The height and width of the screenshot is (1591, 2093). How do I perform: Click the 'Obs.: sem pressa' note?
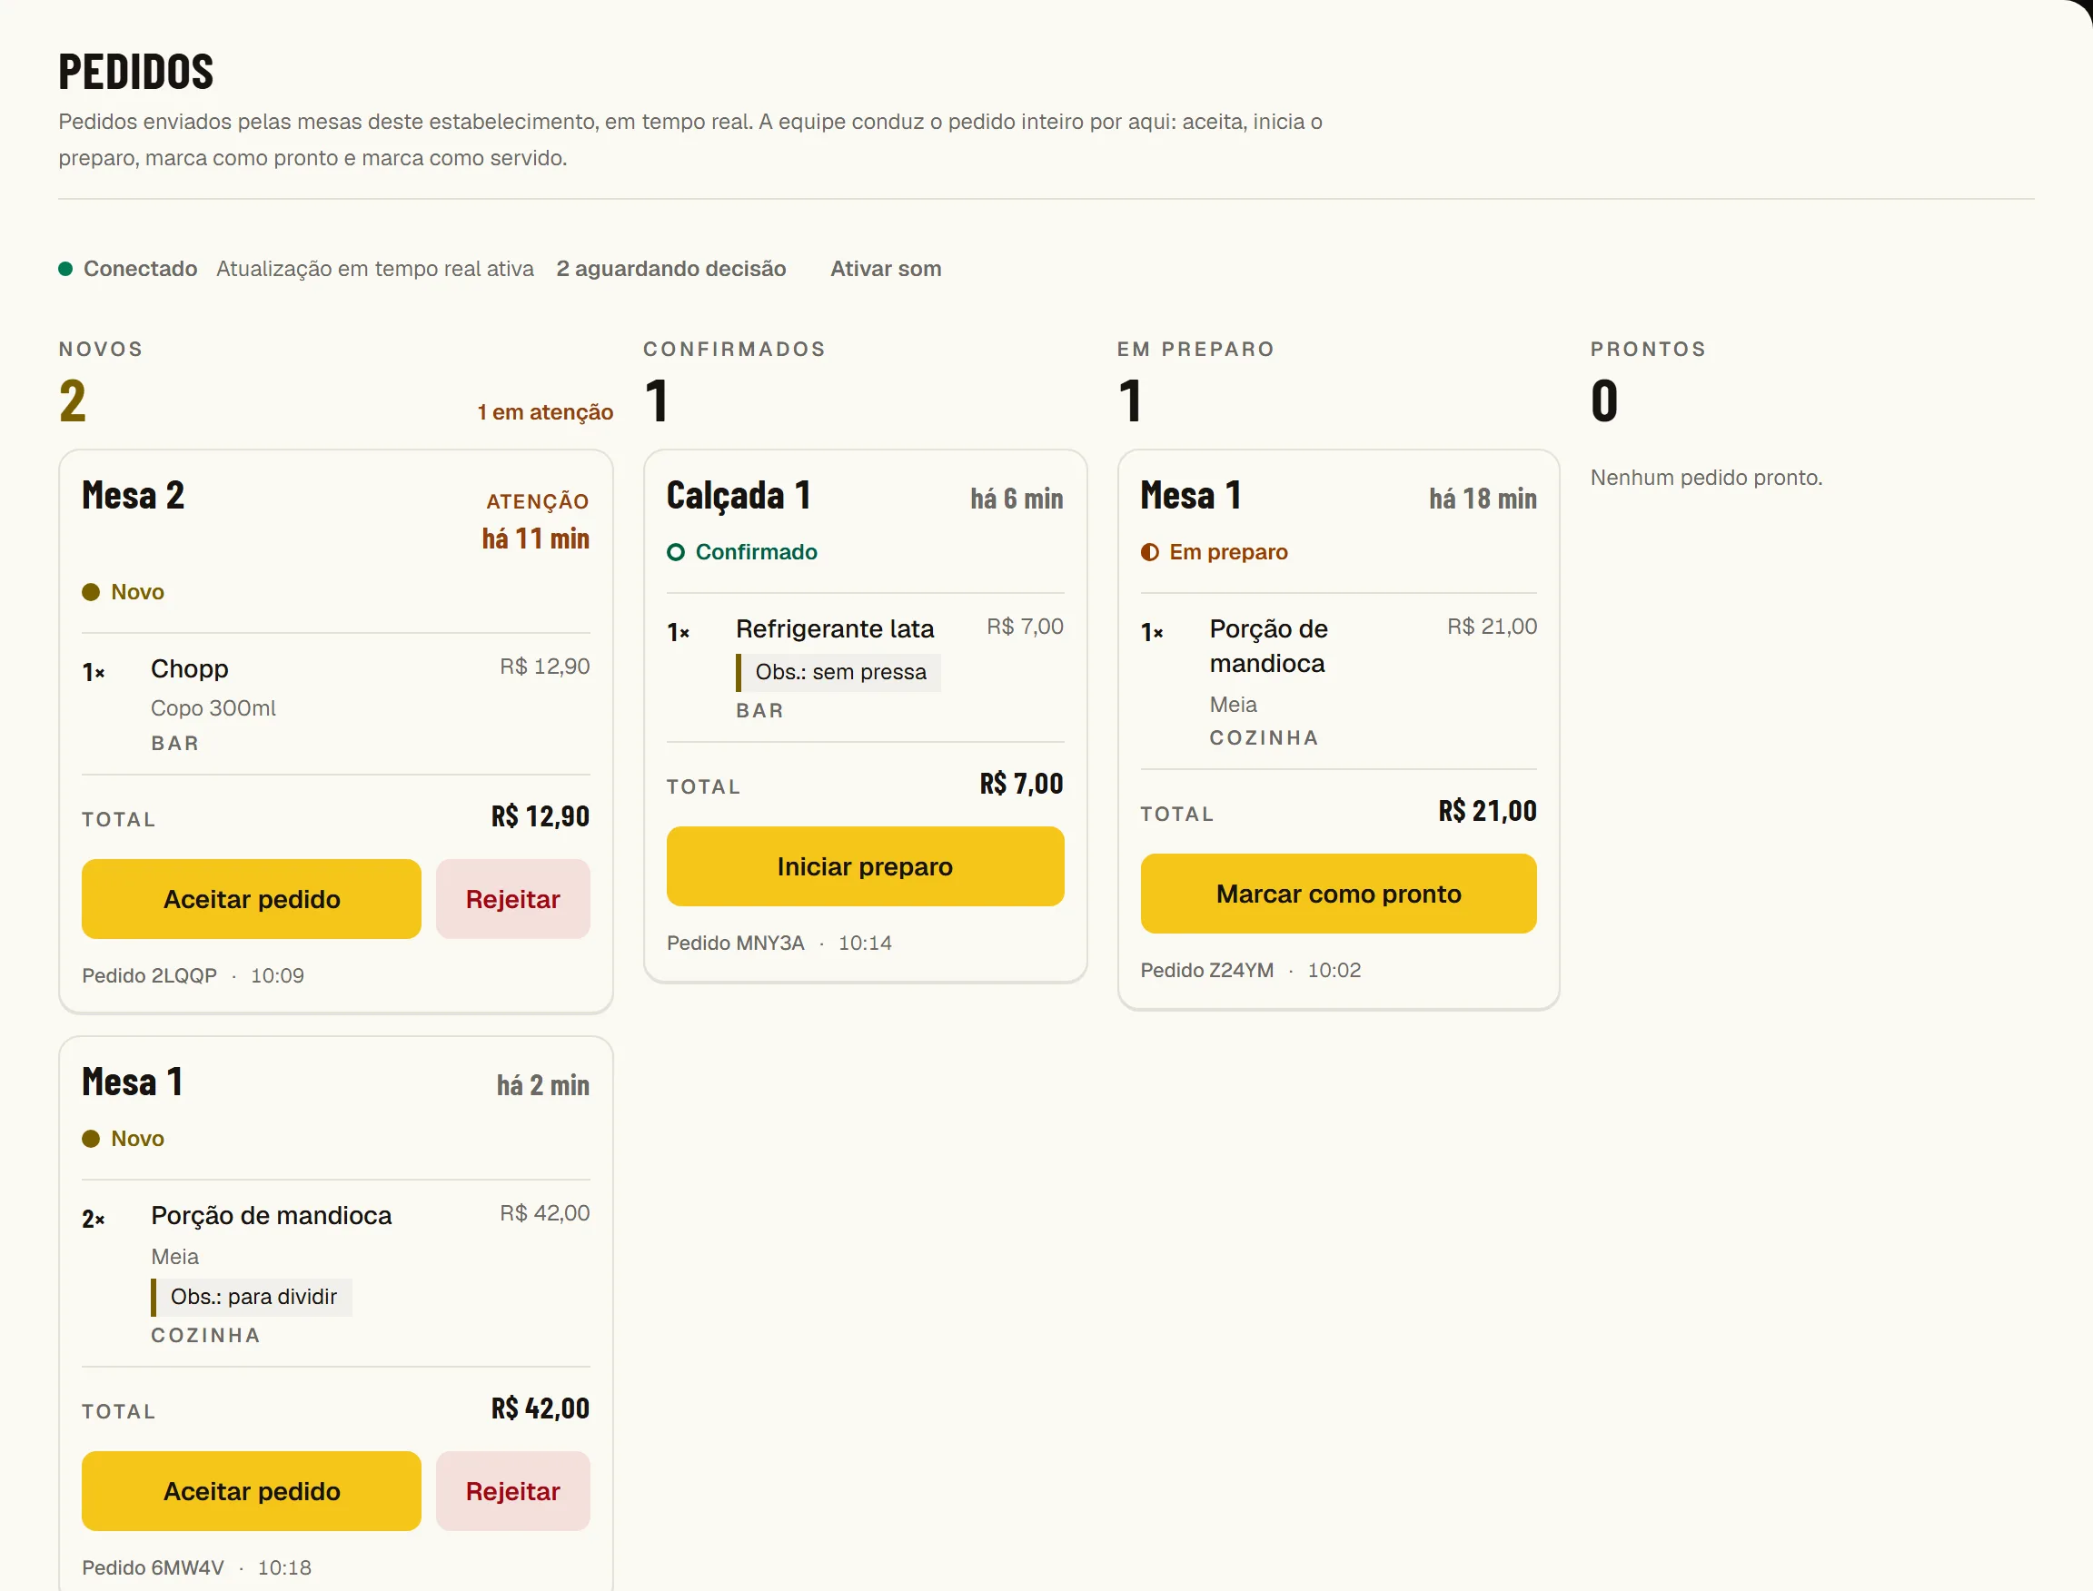tap(838, 672)
